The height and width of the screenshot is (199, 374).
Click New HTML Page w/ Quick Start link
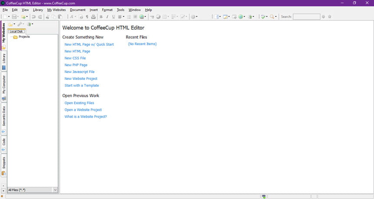[x=89, y=45]
